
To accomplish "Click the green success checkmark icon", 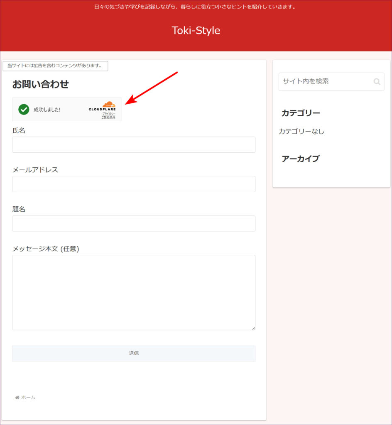I will [x=24, y=110].
